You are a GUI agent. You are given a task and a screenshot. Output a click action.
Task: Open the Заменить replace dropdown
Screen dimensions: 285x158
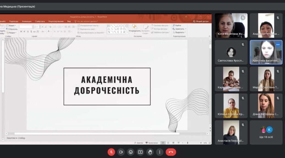pyautogui.click(x=179, y=29)
